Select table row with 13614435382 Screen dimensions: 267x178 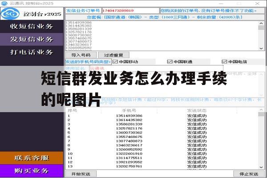coord(162,120)
